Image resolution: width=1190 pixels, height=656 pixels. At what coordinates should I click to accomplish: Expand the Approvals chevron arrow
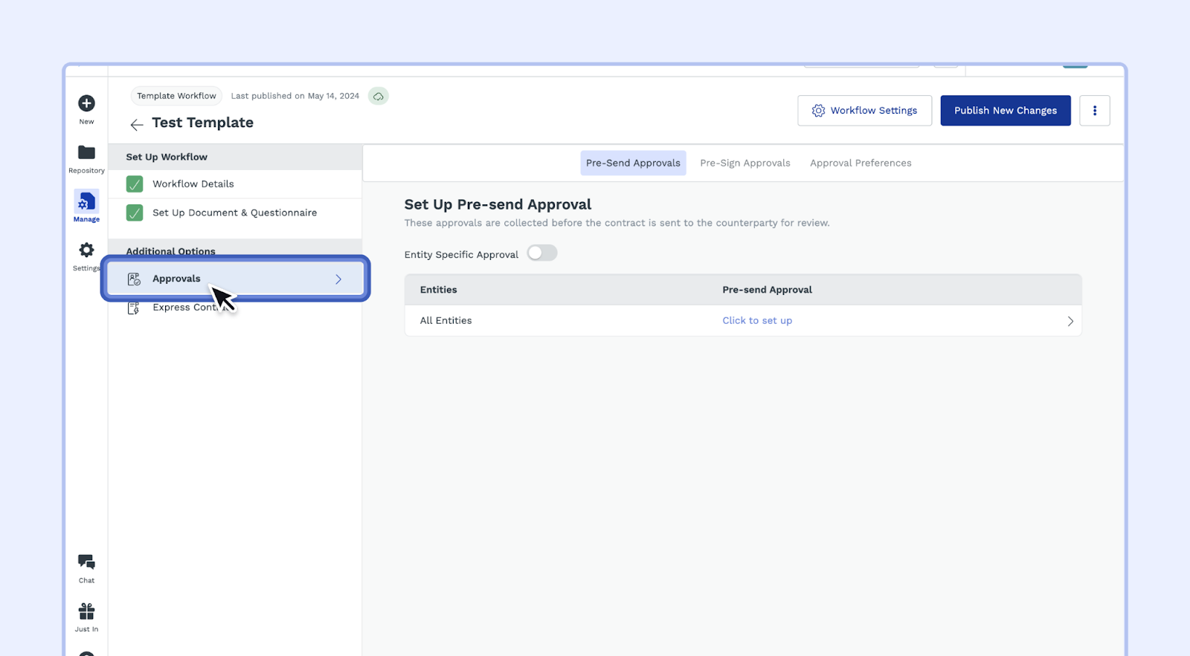click(338, 279)
